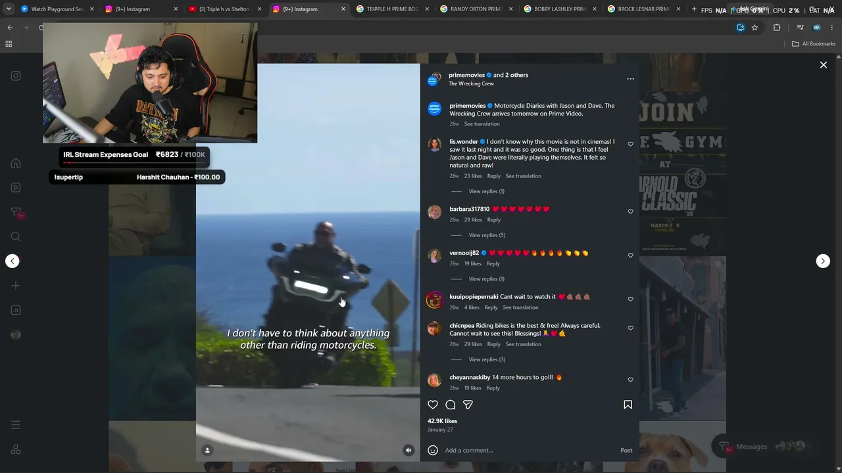Open the post's three-dot more options
Viewport: 842px width, 473px height.
click(x=630, y=79)
